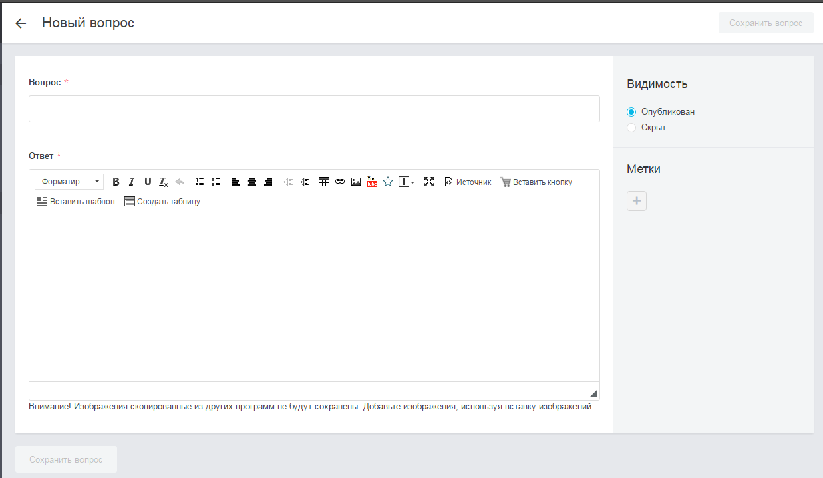
Task: Click the star icon in the toolbar
Action: point(388,182)
